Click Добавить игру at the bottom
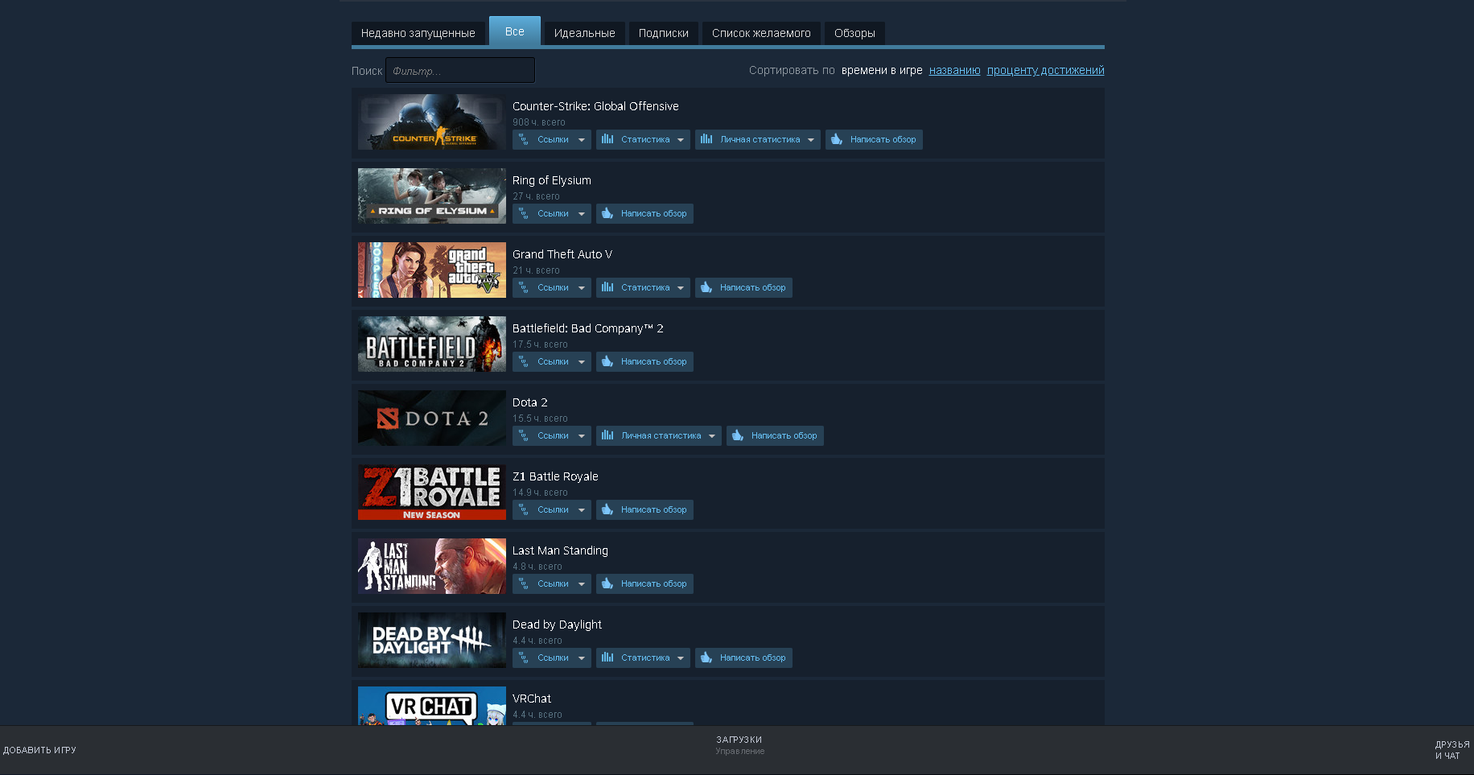1474x775 pixels. pos(39,750)
